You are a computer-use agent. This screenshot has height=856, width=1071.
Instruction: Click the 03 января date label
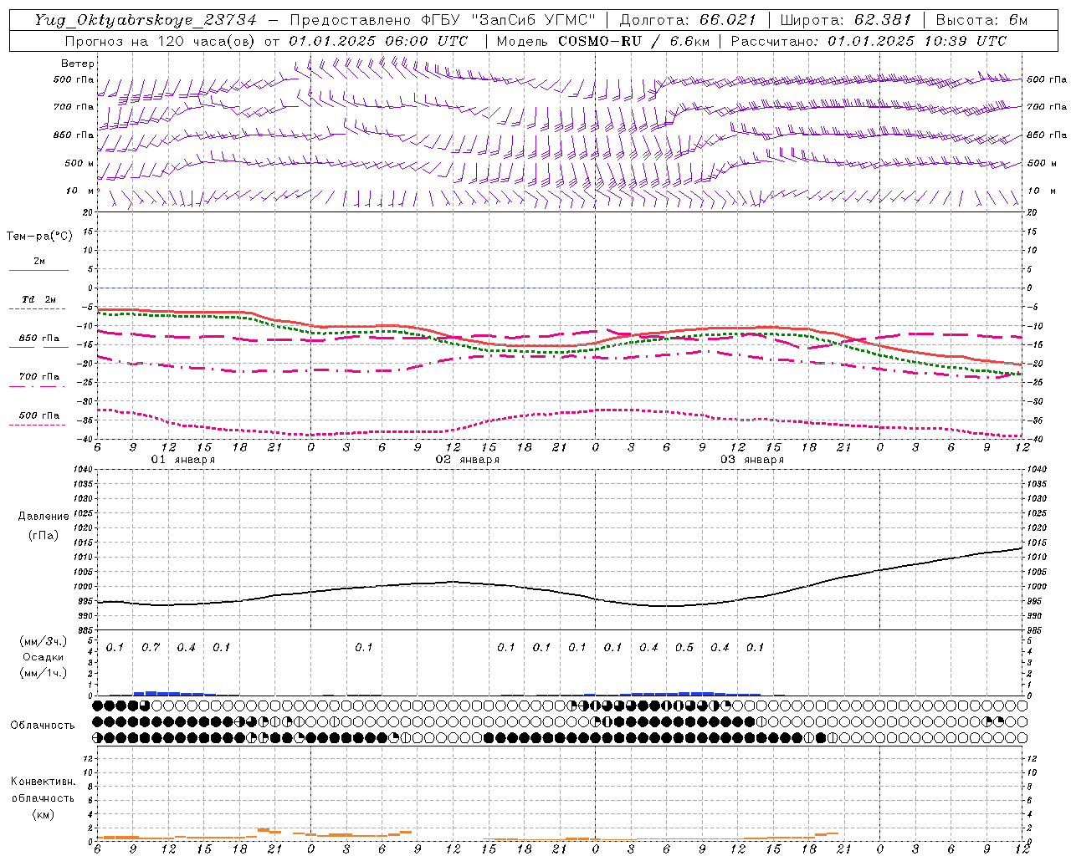coord(751,460)
